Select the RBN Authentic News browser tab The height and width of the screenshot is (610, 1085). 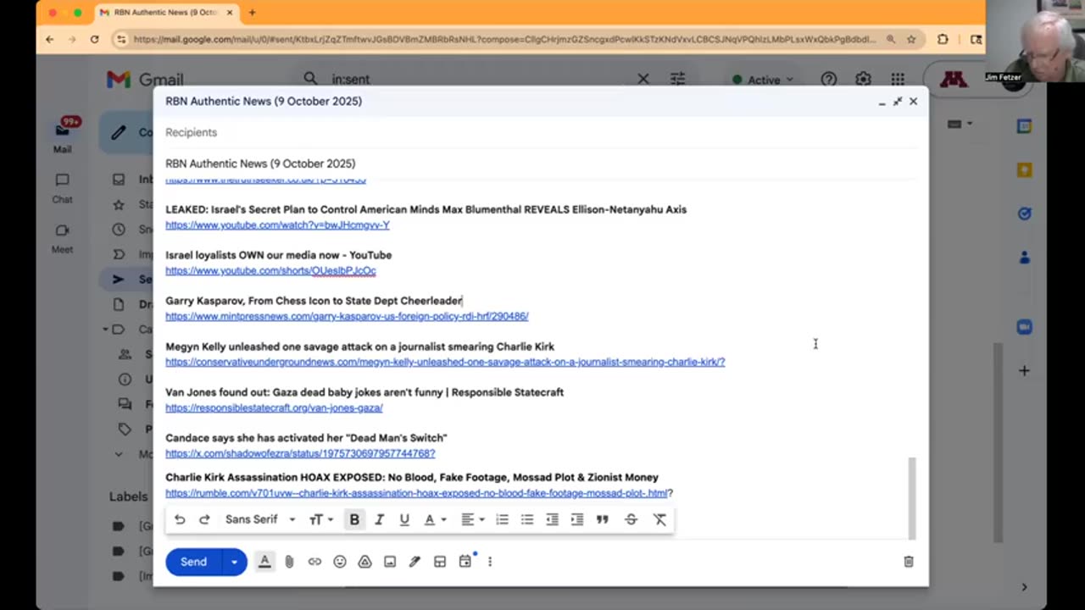pyautogui.click(x=167, y=13)
